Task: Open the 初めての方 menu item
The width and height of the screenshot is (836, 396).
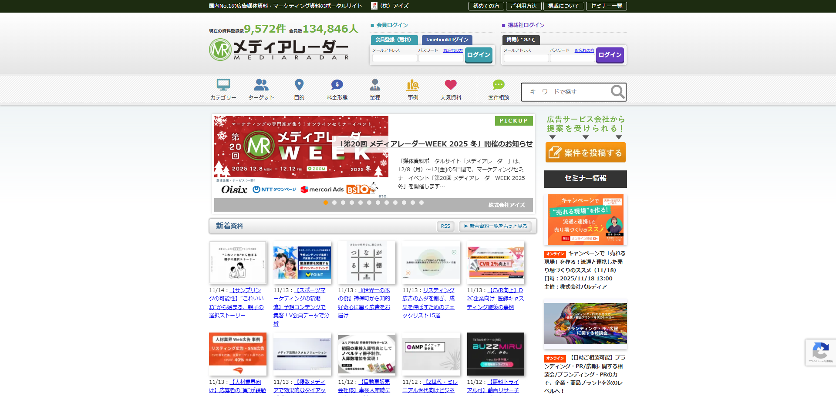Action: (x=486, y=6)
